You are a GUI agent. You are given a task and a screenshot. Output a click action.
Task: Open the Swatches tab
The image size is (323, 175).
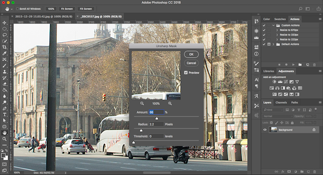(x=280, y=19)
